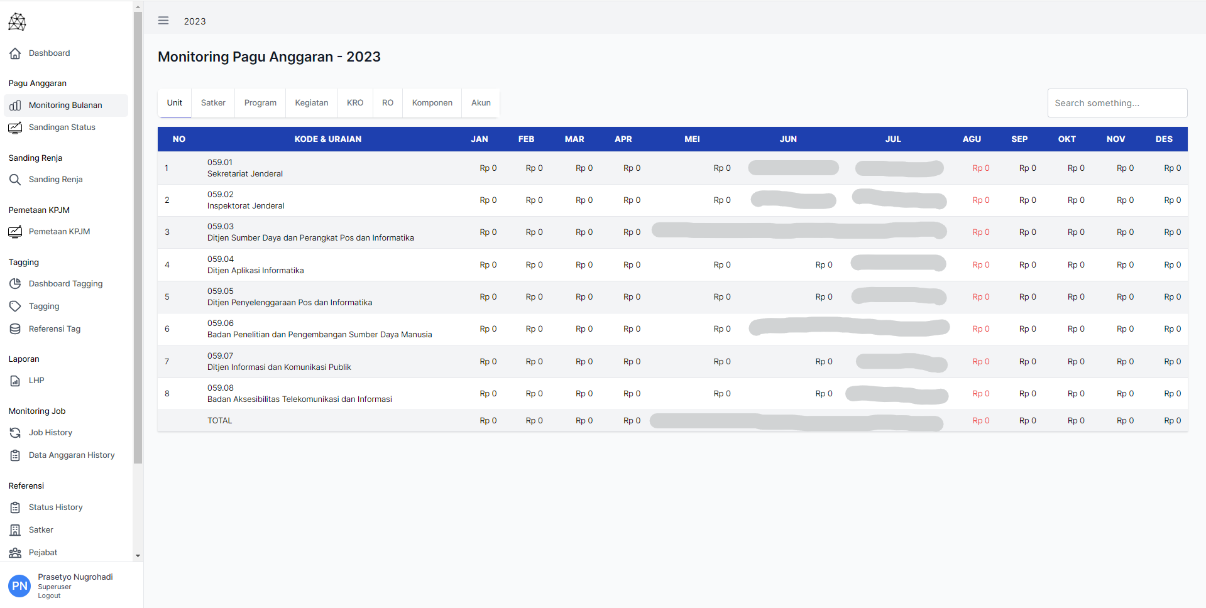Click the Dashboard home icon
1206x608 pixels.
[15, 53]
